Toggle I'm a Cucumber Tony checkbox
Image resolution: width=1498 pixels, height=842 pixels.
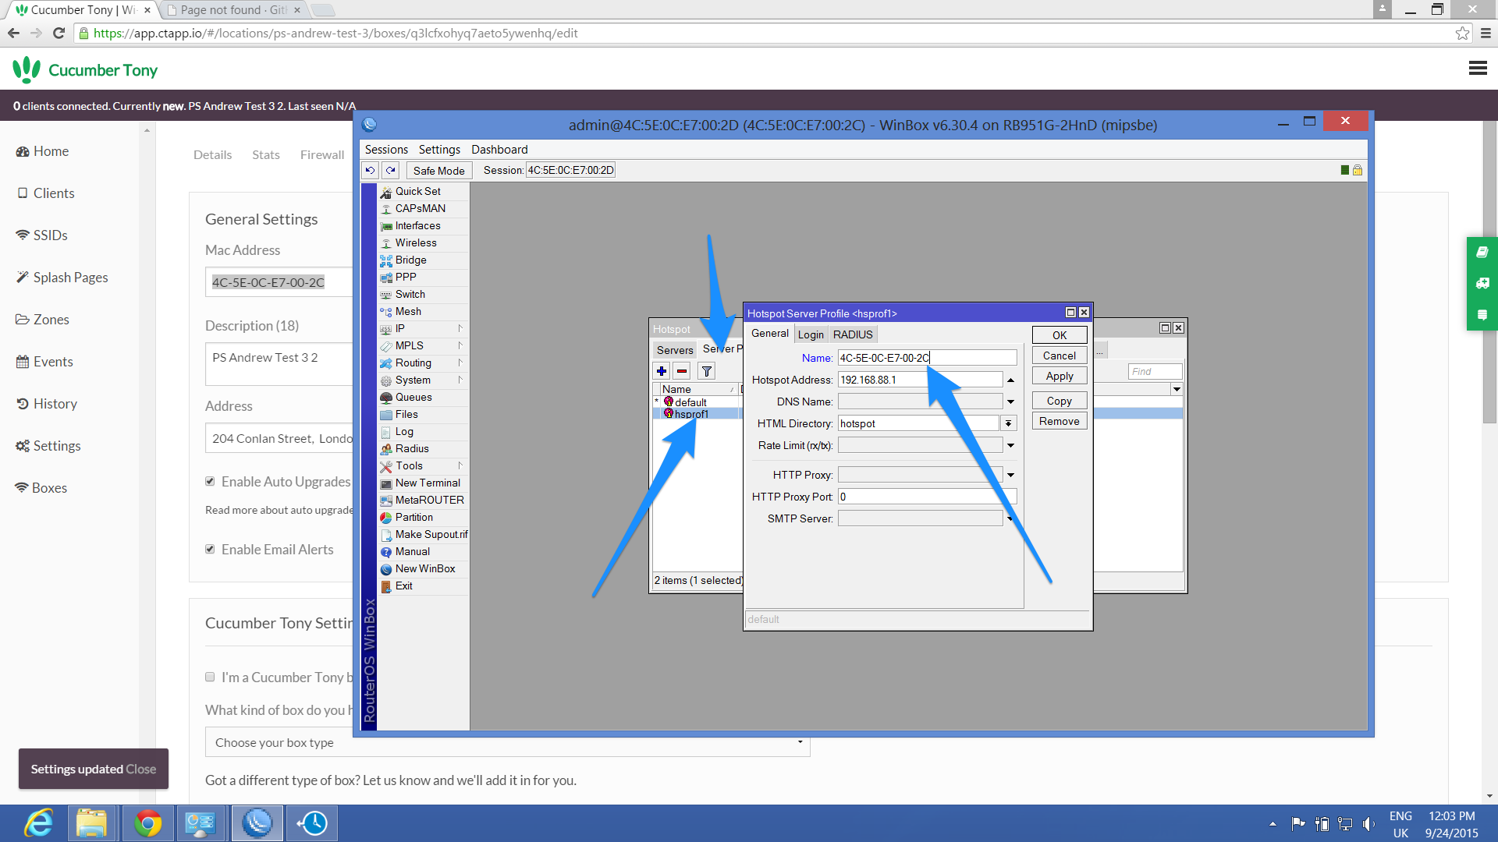(210, 677)
